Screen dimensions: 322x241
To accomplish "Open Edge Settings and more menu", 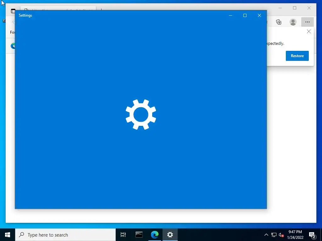I will [x=308, y=22].
